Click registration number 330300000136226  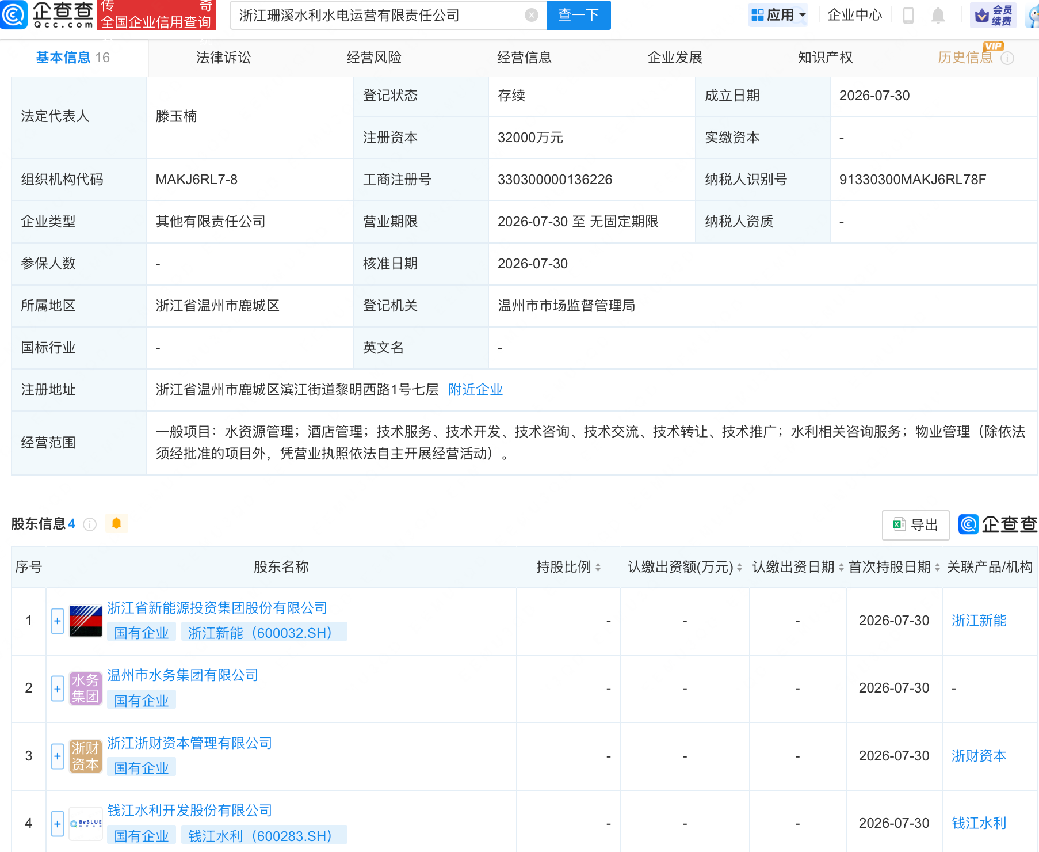555,180
